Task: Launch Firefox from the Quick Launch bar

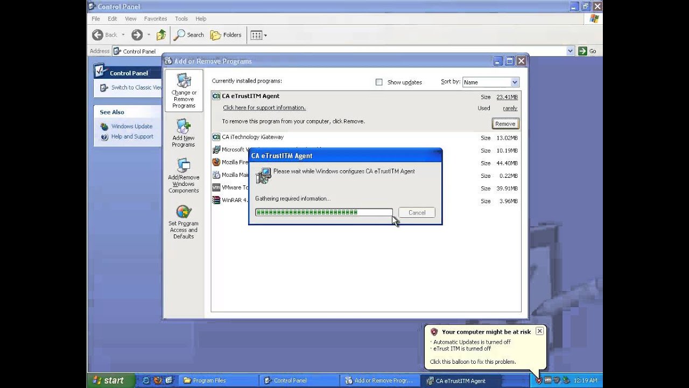Action: coord(158,380)
